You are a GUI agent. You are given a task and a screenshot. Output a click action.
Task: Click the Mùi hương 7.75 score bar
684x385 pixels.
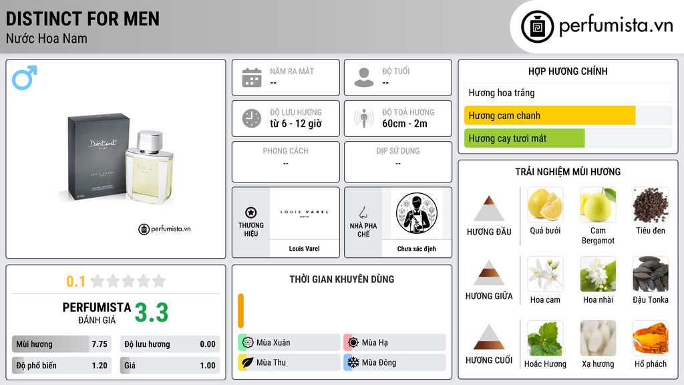coord(61,344)
